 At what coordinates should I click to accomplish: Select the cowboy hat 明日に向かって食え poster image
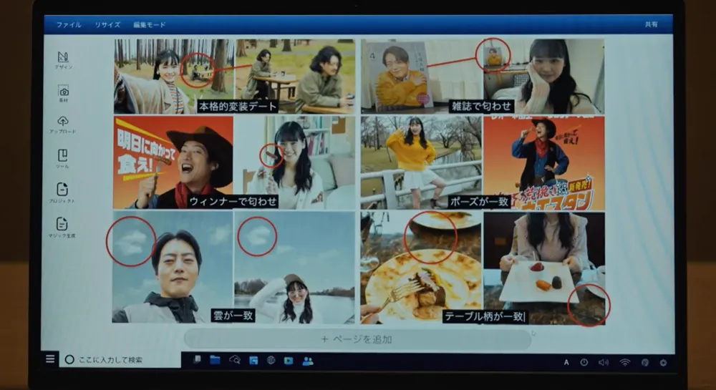coord(173,161)
